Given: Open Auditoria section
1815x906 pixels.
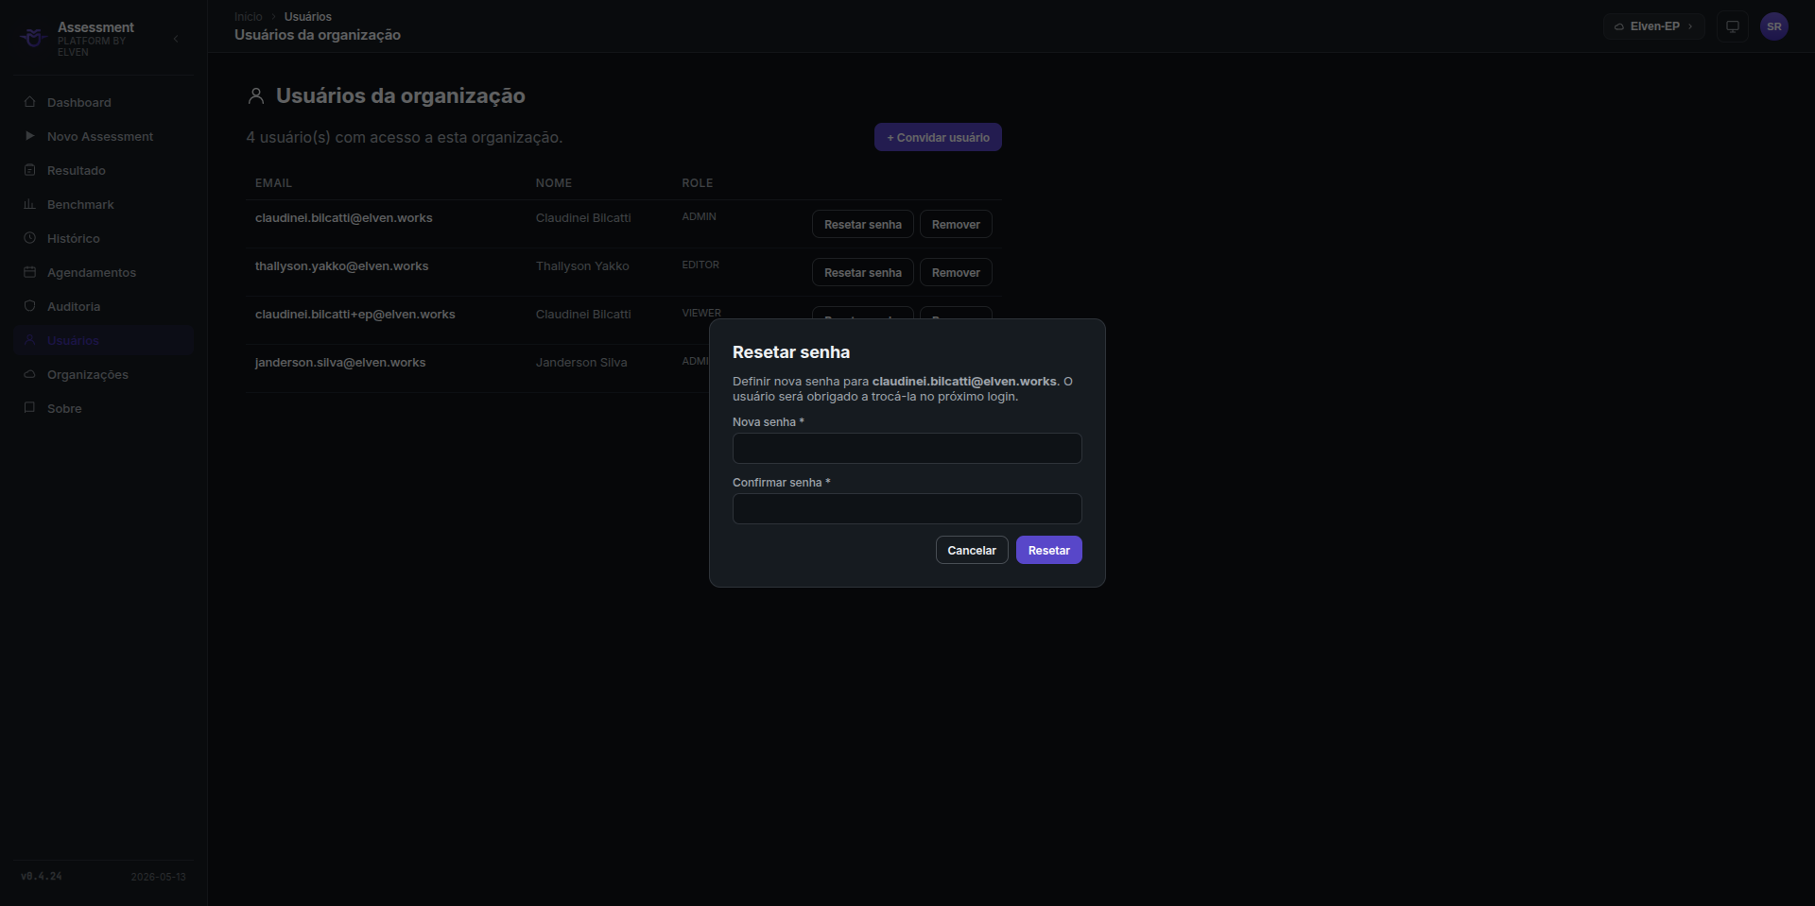Looking at the screenshot, I should click(x=104, y=306).
